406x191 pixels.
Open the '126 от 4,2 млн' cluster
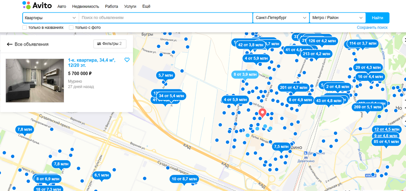[322, 41]
